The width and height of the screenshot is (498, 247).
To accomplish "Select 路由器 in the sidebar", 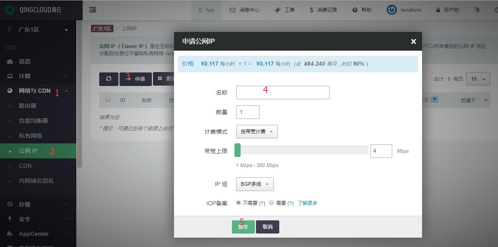I will [28, 106].
